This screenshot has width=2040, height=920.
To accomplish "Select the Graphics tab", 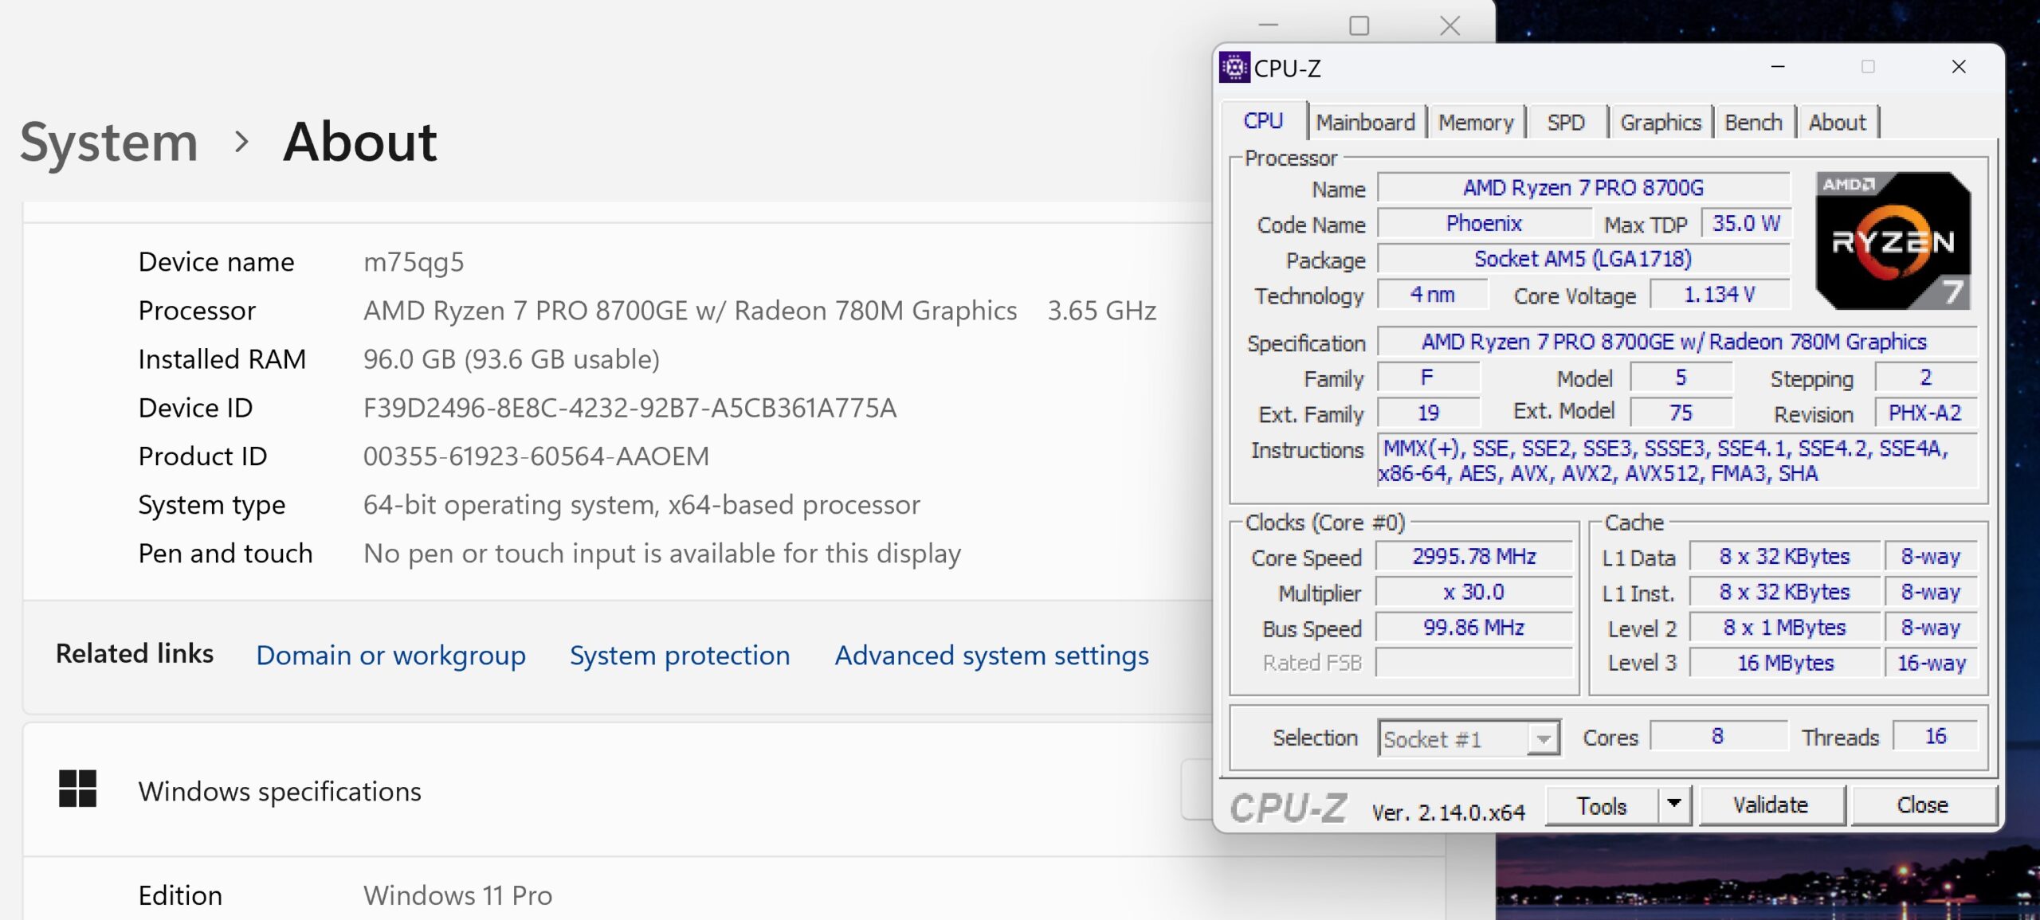I will point(1661,123).
